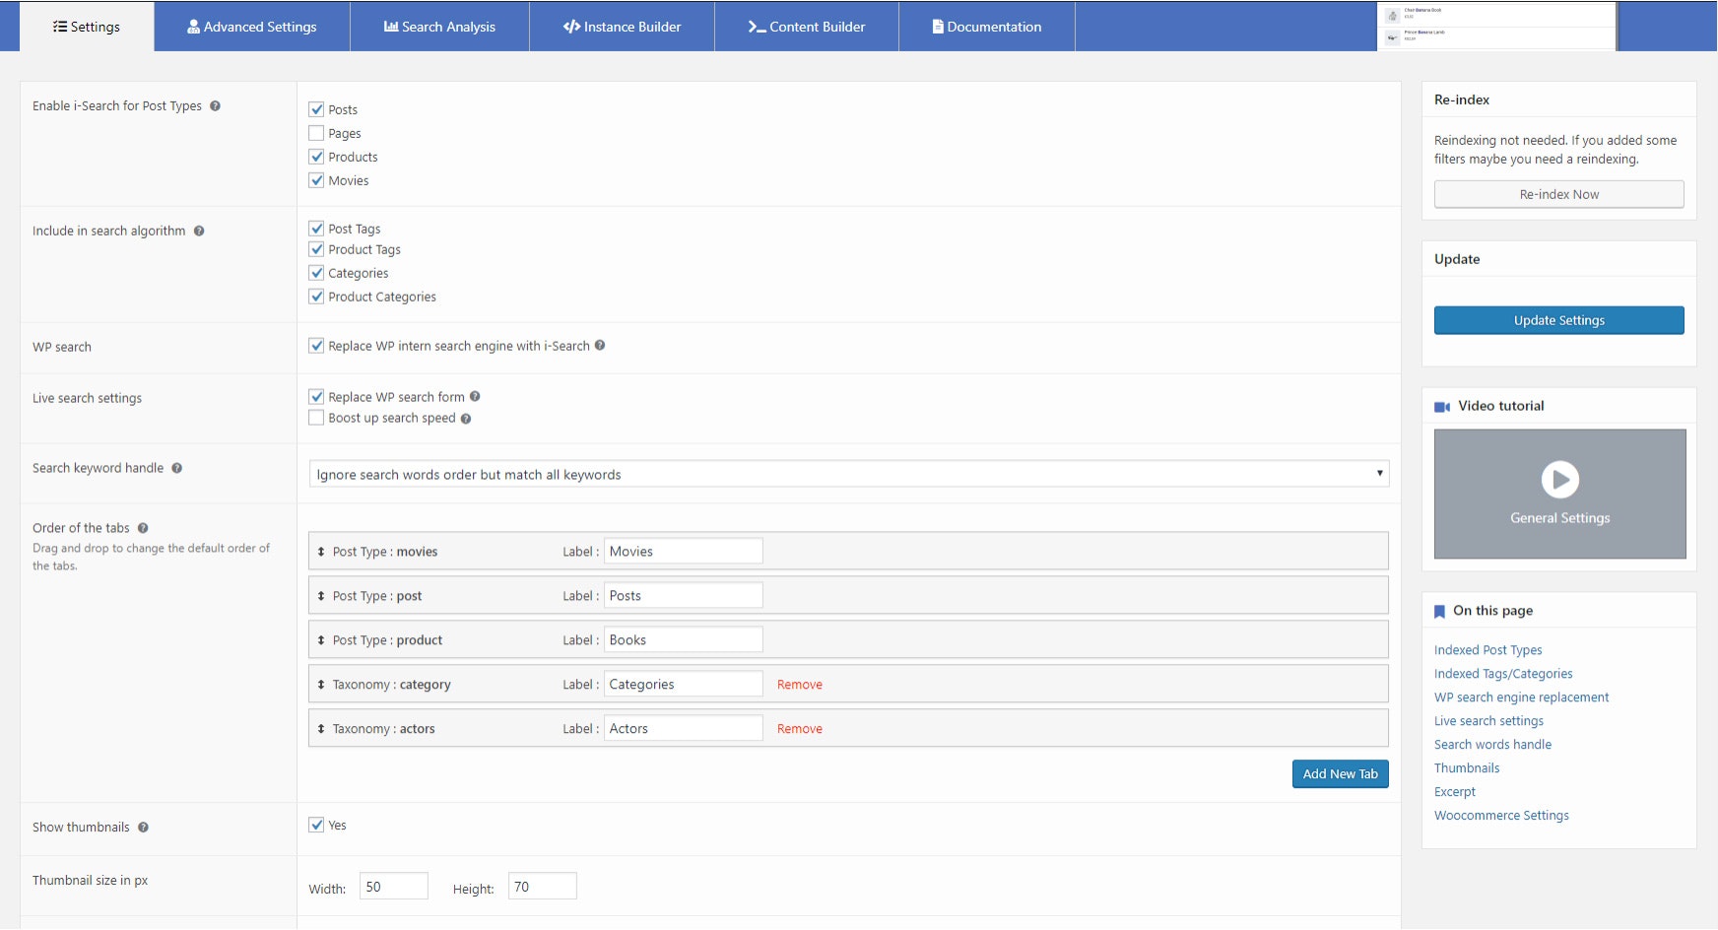Click the drag handle icon on the Post Type movies row
1718x930 pixels.
322,551
